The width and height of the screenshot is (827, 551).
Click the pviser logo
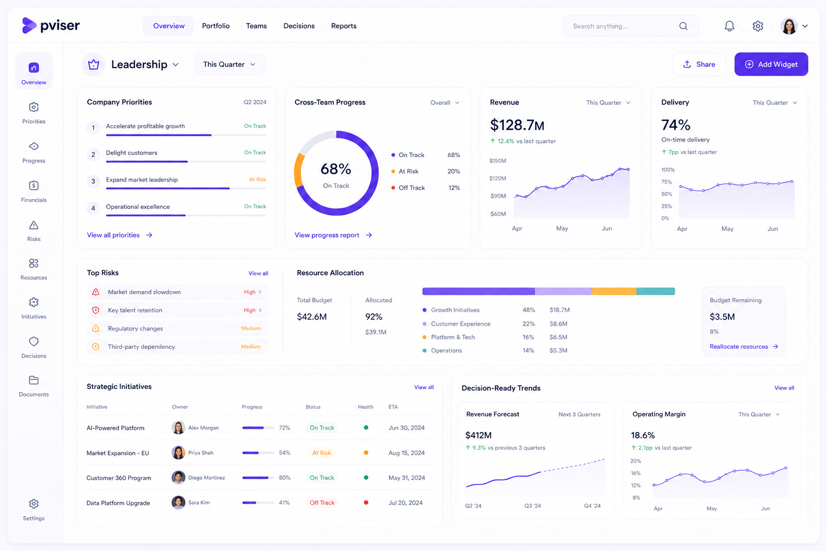(x=51, y=25)
